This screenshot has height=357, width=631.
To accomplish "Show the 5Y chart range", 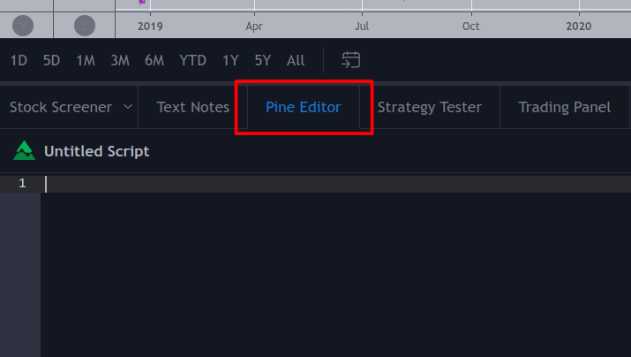I will click(x=263, y=60).
